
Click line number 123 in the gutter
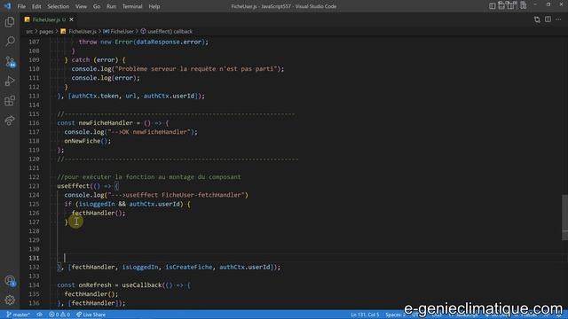pos(34,186)
